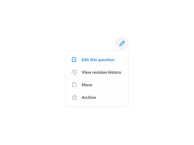Tap the box with down arrow icon

coord(74,97)
